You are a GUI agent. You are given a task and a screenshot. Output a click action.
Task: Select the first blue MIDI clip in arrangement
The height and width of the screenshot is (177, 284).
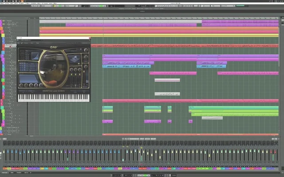(126, 66)
